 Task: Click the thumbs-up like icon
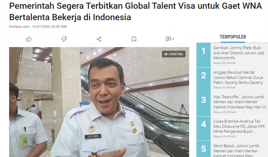pos(29,39)
